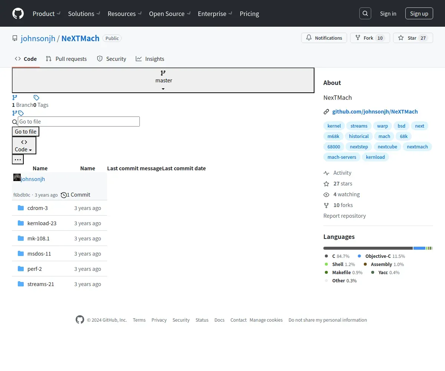
Task: Open the C 84.7% language link
Action: 337,256
